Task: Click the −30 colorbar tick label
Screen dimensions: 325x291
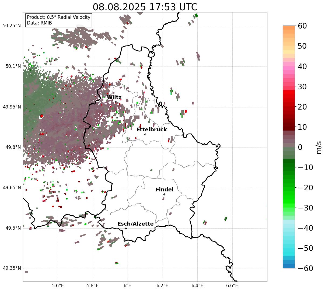Action: (x=305, y=208)
